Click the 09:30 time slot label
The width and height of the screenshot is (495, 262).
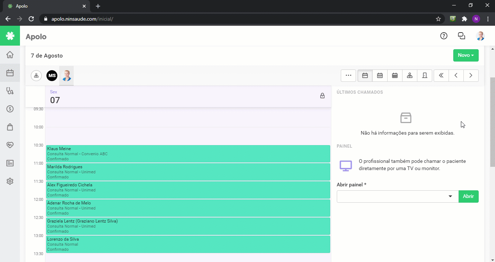coord(38,109)
